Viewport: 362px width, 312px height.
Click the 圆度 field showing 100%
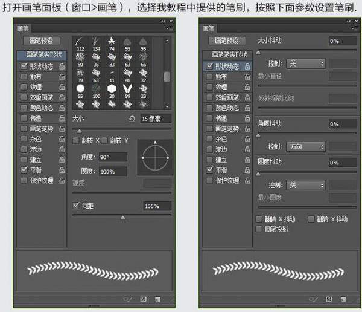point(113,172)
